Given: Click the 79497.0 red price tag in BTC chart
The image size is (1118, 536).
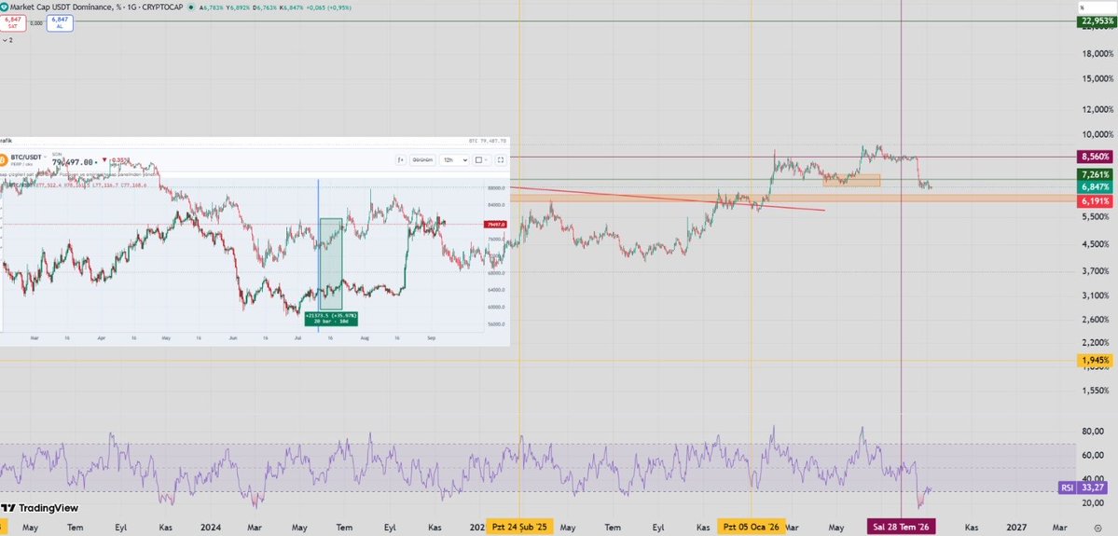Looking at the screenshot, I should [x=495, y=225].
